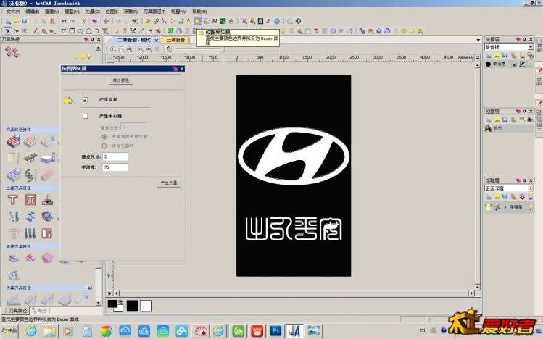Click the pink cube icon under 3D toolpaths
Screen dimensions: 543x339
(47, 258)
